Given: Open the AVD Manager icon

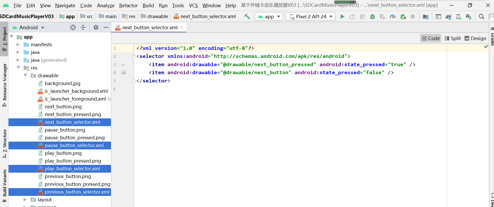Looking at the screenshot, I should click(x=459, y=17).
